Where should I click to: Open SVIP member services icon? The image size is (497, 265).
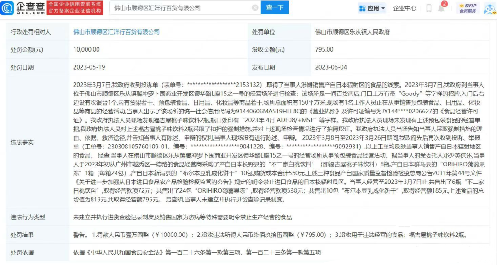(468, 8)
